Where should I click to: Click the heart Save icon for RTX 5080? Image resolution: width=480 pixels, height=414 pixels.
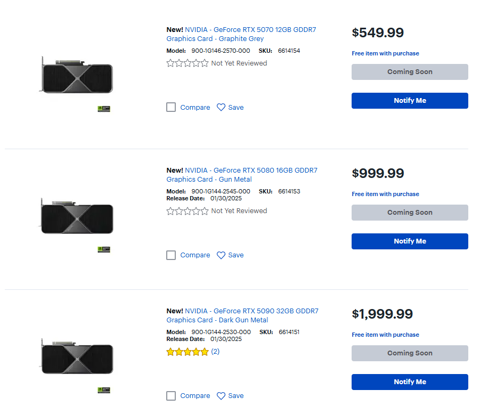pos(221,255)
